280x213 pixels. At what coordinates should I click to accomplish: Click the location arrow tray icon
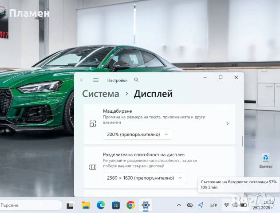(x=201, y=205)
